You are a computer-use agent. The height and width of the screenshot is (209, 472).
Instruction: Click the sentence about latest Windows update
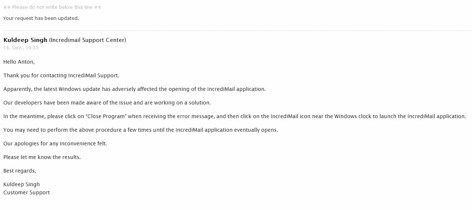pos(135,89)
